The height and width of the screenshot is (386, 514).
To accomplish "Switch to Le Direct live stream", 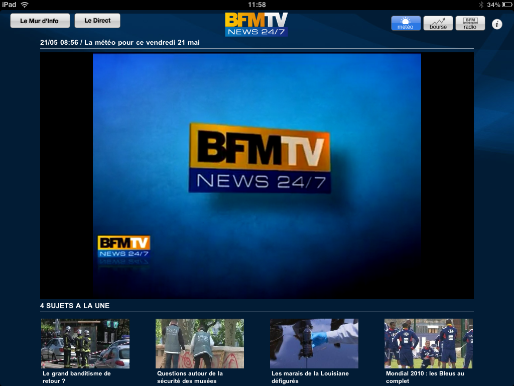I will point(97,20).
